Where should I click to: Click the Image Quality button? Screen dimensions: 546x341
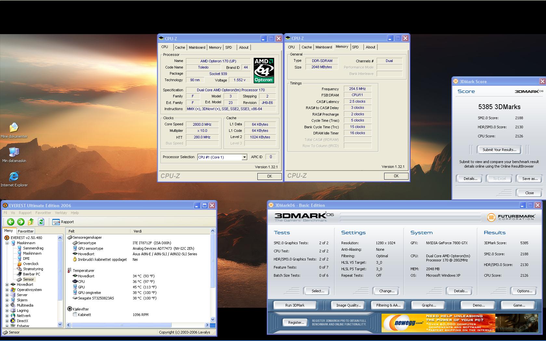click(348, 305)
